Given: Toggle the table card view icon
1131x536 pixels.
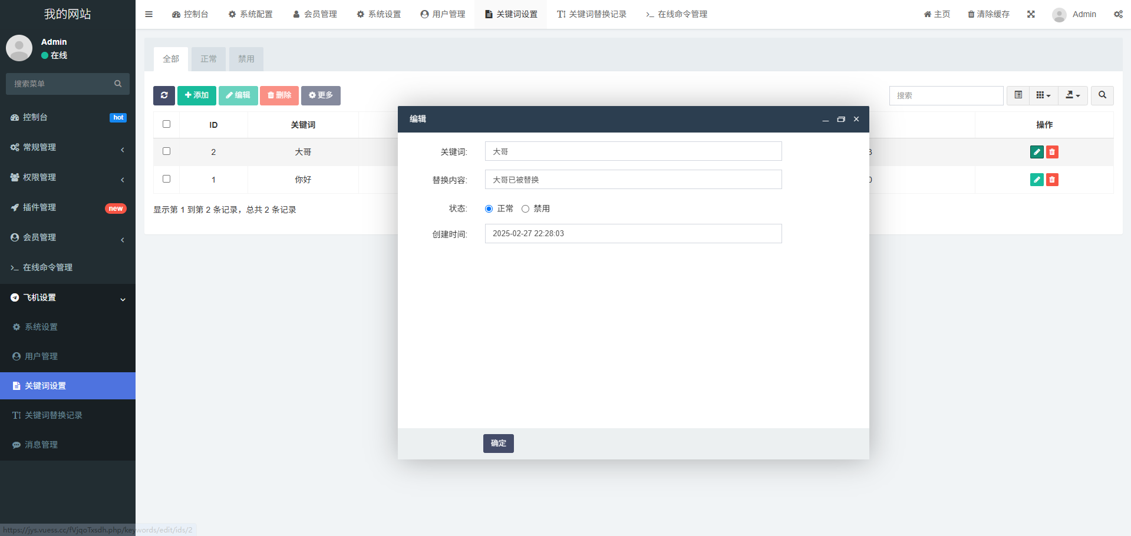Looking at the screenshot, I should pyautogui.click(x=1018, y=95).
